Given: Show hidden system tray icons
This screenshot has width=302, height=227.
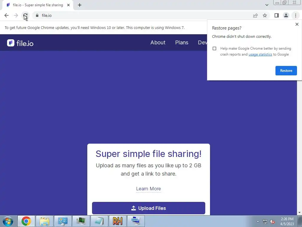Looking at the screenshot, I should [258, 221].
